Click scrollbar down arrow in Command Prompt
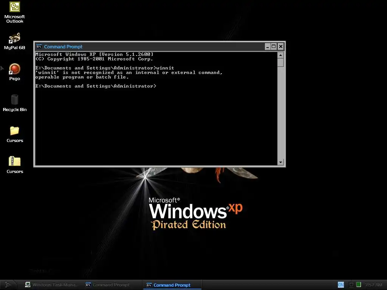 280,162
